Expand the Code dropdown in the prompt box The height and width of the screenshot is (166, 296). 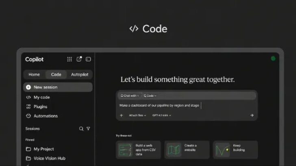(150, 96)
